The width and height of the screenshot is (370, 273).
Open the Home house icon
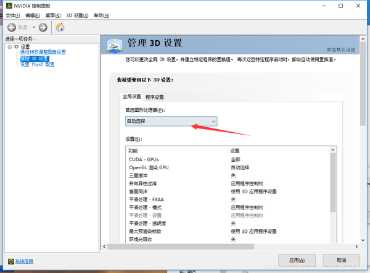tap(60, 27)
